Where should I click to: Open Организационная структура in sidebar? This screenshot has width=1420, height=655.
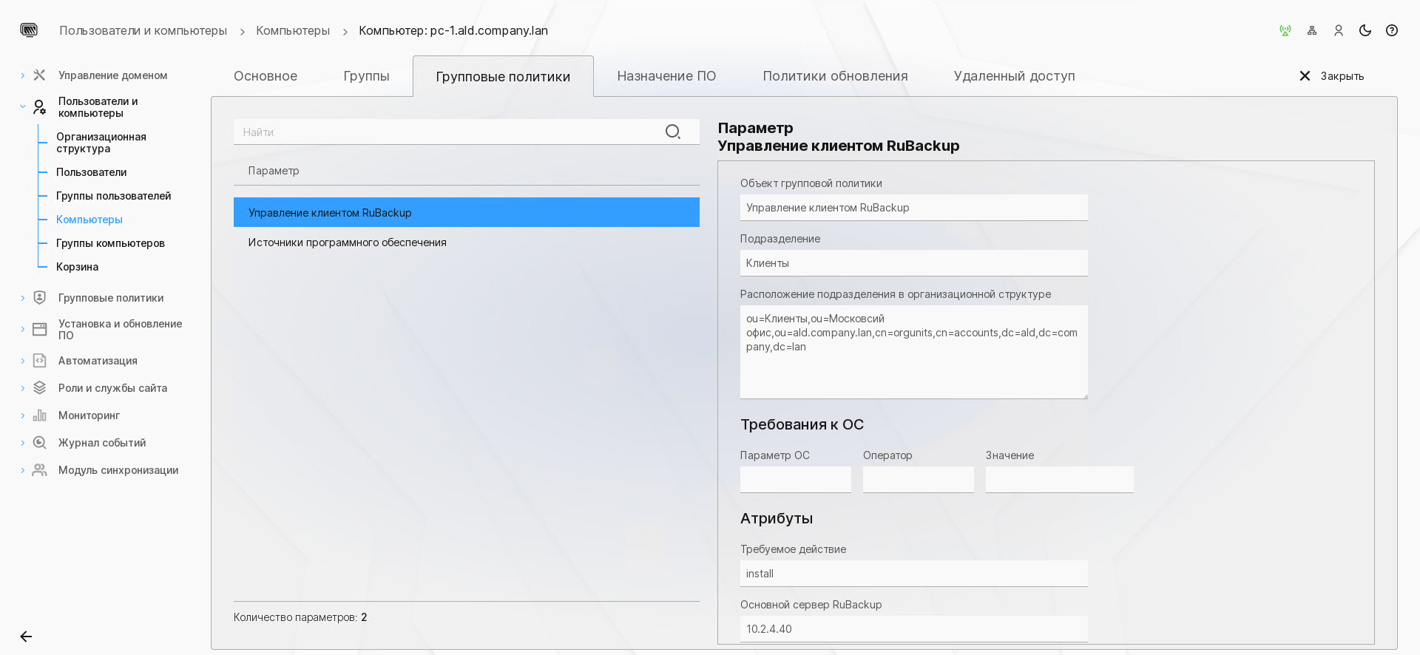(x=101, y=143)
